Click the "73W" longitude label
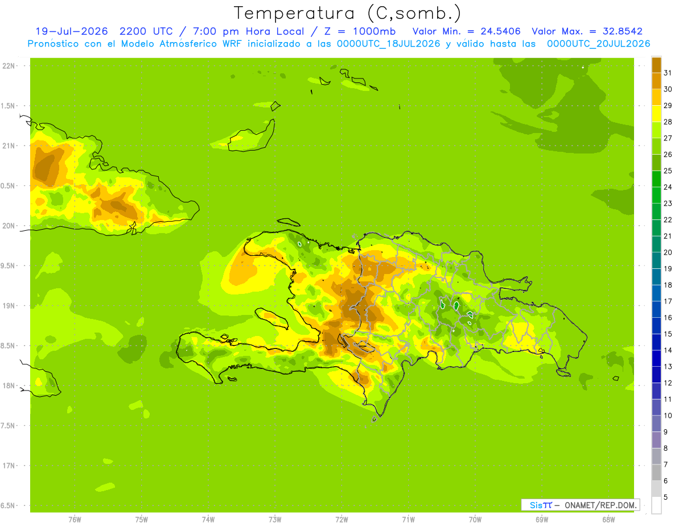 pyautogui.click(x=275, y=519)
